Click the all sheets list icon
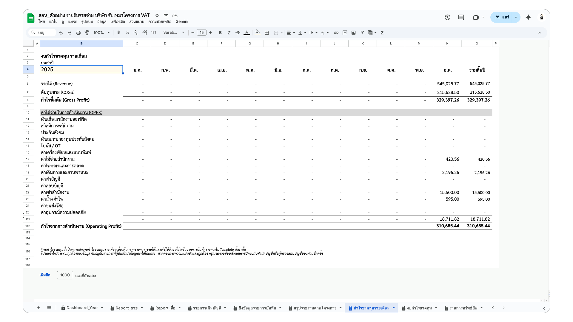The width and height of the screenshot is (573, 322). tap(49, 308)
